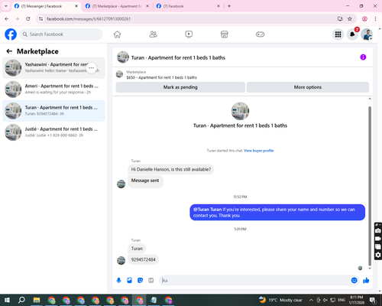
Task: Open the Gaming controller icon
Action: tap(260, 34)
